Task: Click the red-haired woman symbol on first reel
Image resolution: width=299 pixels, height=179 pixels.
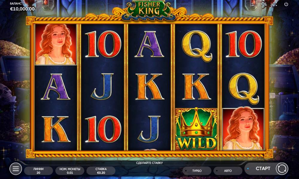Action: coord(56,44)
